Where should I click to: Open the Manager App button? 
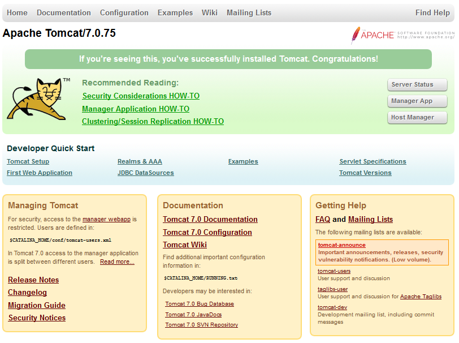pos(417,101)
